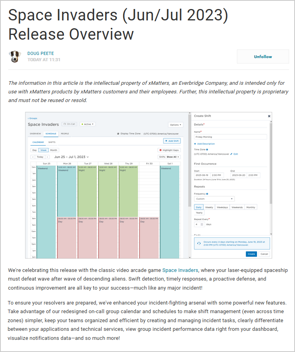Image resolution: width=295 pixels, height=352 pixels.
Task: Select the Weekends repeat option
Action: tap(237, 207)
